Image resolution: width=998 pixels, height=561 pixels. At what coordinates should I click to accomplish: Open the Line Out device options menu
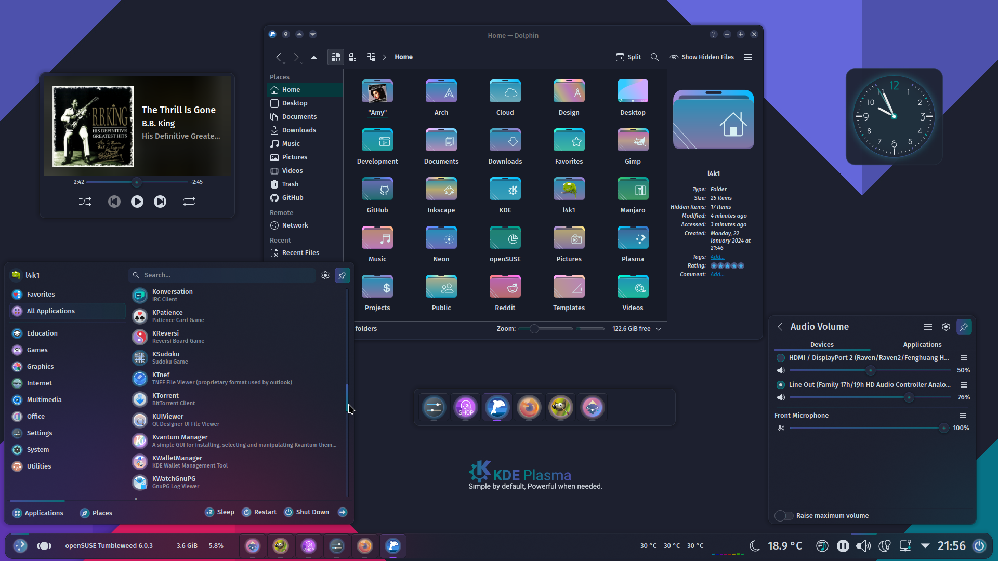[x=964, y=385]
